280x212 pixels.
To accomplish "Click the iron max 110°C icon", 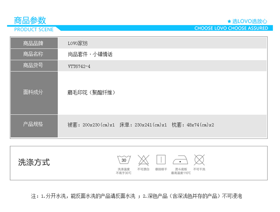I will (180, 160).
